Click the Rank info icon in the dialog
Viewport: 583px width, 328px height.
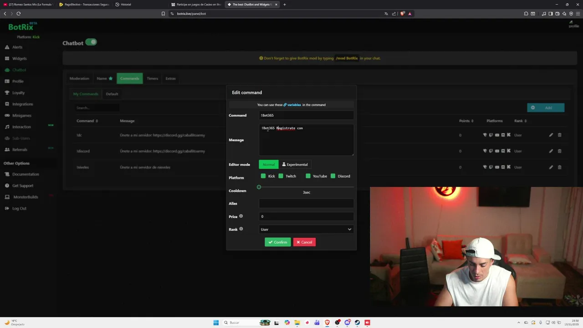pyautogui.click(x=241, y=229)
